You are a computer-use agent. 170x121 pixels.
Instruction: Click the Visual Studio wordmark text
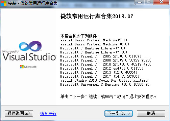tap(29, 57)
